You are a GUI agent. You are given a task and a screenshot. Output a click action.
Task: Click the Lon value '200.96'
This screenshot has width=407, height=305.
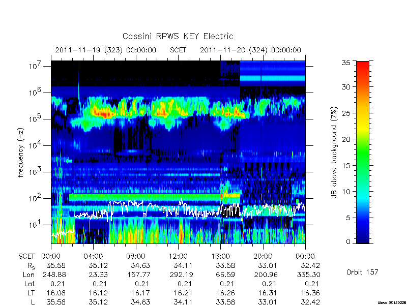[x=266, y=274]
